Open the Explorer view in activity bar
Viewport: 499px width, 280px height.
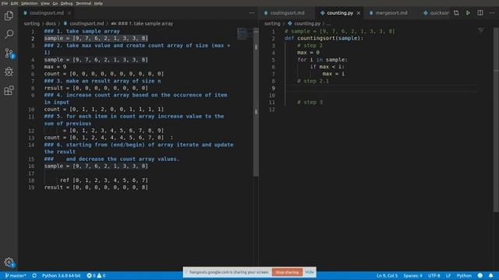[9, 16]
